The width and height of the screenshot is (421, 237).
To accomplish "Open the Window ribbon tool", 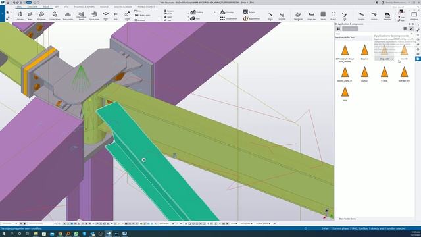I will 414,16.
